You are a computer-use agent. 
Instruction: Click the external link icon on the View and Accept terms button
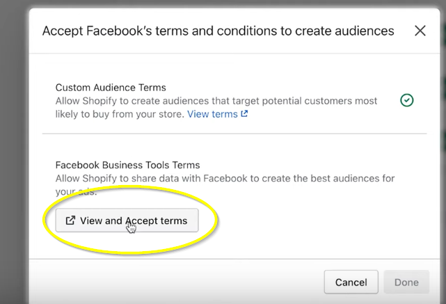pos(70,221)
